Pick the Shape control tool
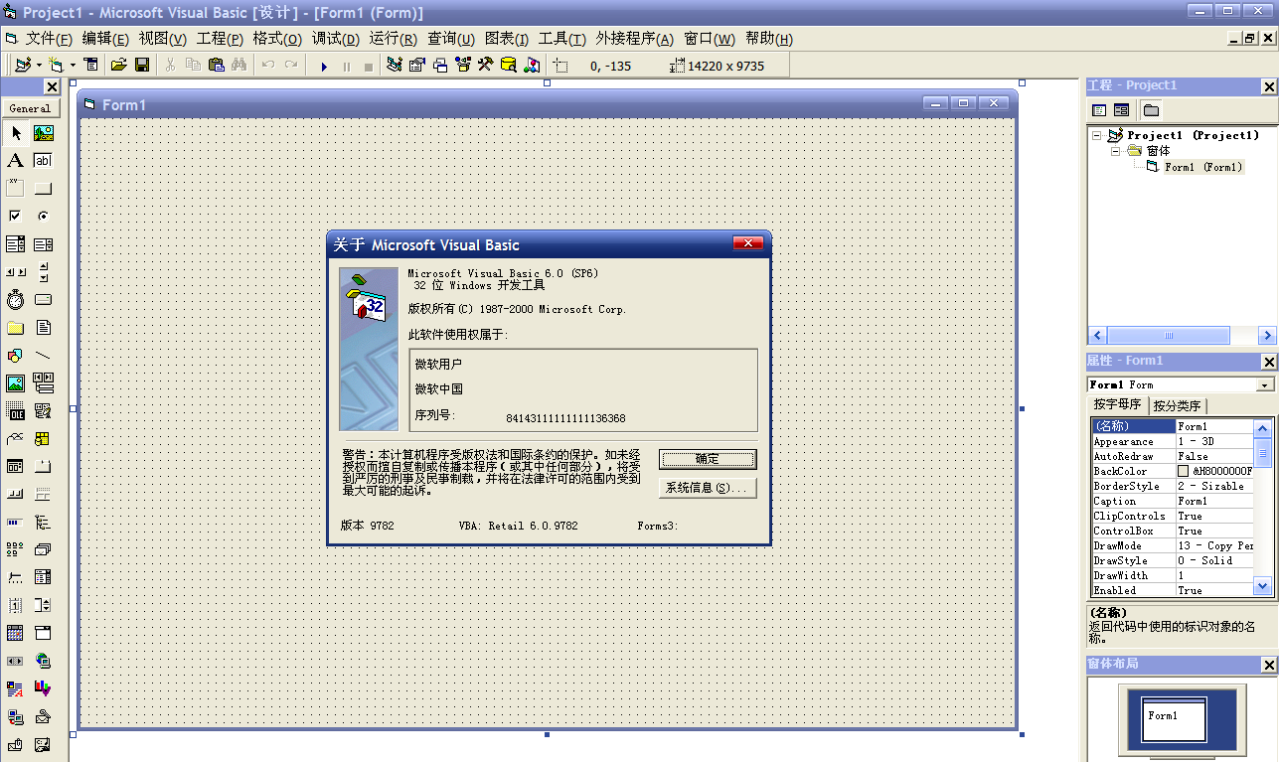 click(x=16, y=356)
